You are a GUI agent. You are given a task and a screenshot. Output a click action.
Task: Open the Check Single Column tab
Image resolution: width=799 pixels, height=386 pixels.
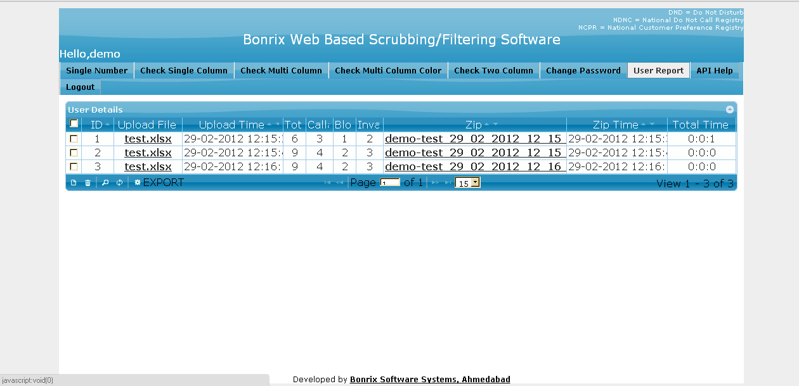[x=184, y=70]
